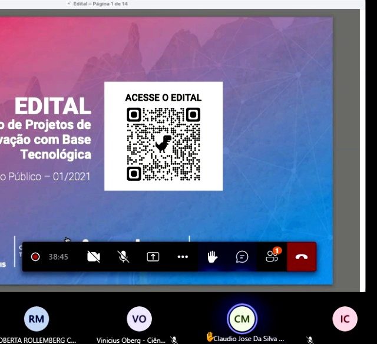
Task: Lower the raised hand in toolbar
Action: 212,257
